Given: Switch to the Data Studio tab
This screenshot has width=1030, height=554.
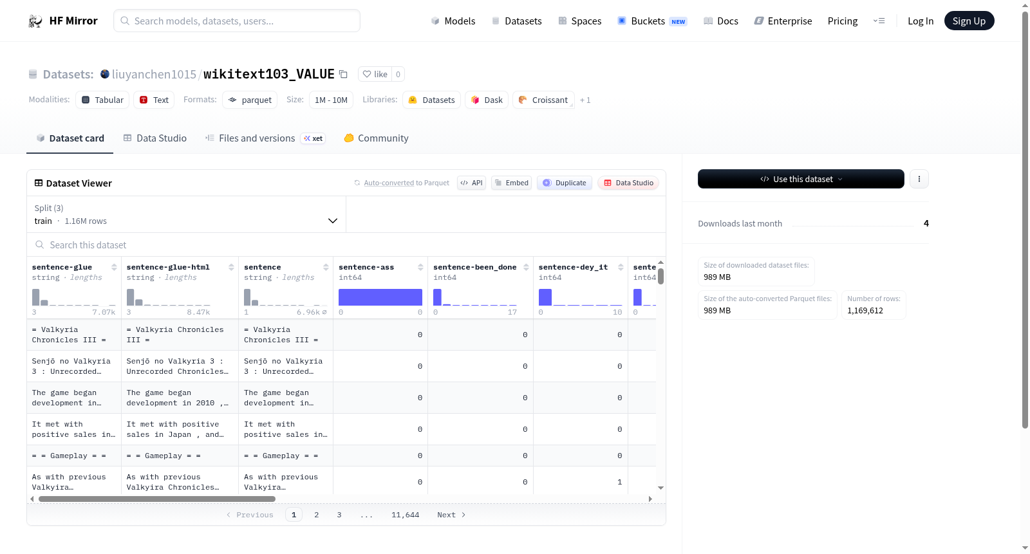Looking at the screenshot, I should click(x=155, y=138).
